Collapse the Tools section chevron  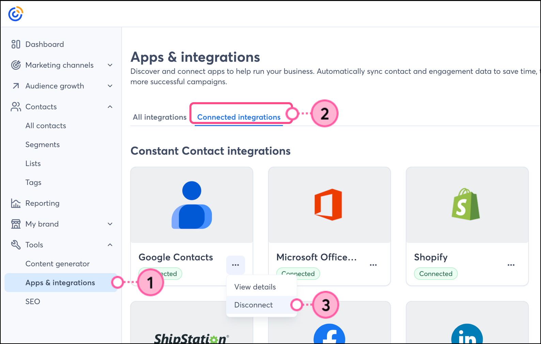tap(110, 245)
